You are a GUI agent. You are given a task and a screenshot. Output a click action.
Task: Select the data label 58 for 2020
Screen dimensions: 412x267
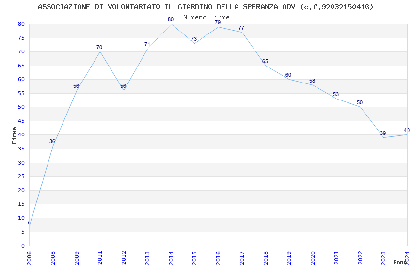pos(312,81)
